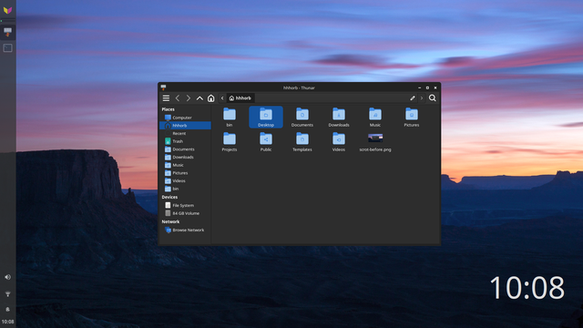
Task: Open the Thunar window menu icon in title bar
Action: (163, 87)
